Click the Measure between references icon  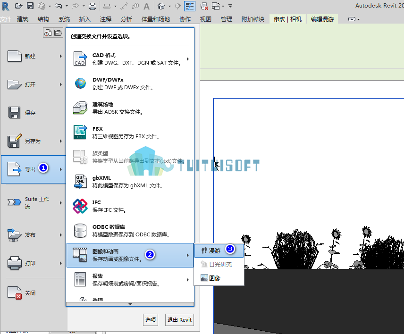107,6
